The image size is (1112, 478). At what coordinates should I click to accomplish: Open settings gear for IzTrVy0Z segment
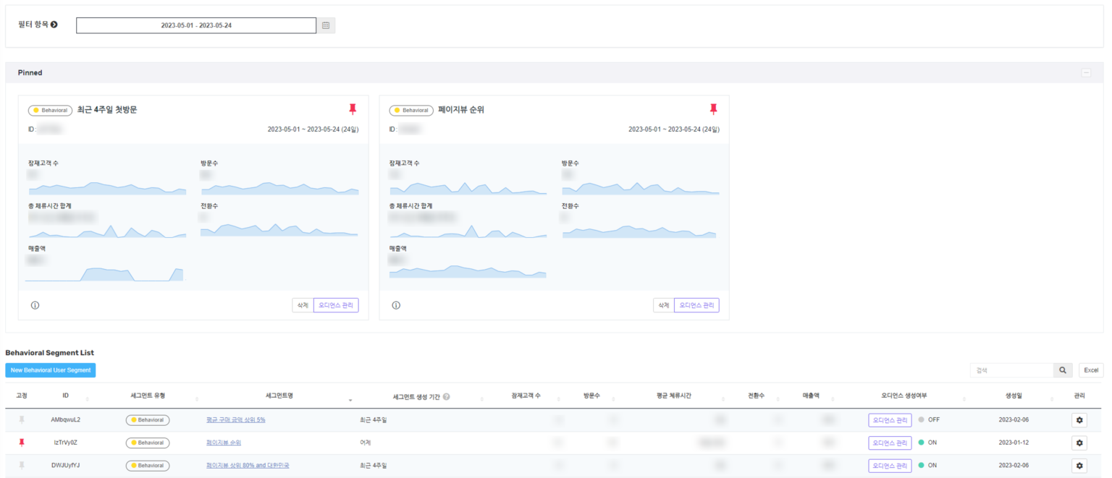(1079, 443)
